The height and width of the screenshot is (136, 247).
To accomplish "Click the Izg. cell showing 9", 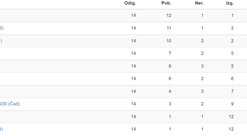I will pos(232,104).
